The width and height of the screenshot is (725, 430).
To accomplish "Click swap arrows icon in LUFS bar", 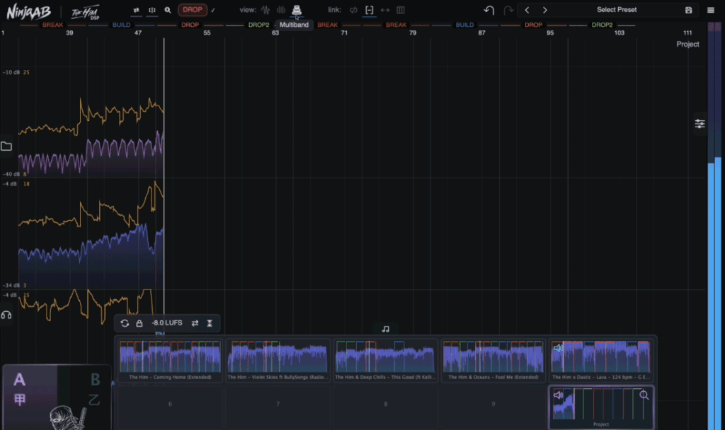I will pos(195,323).
